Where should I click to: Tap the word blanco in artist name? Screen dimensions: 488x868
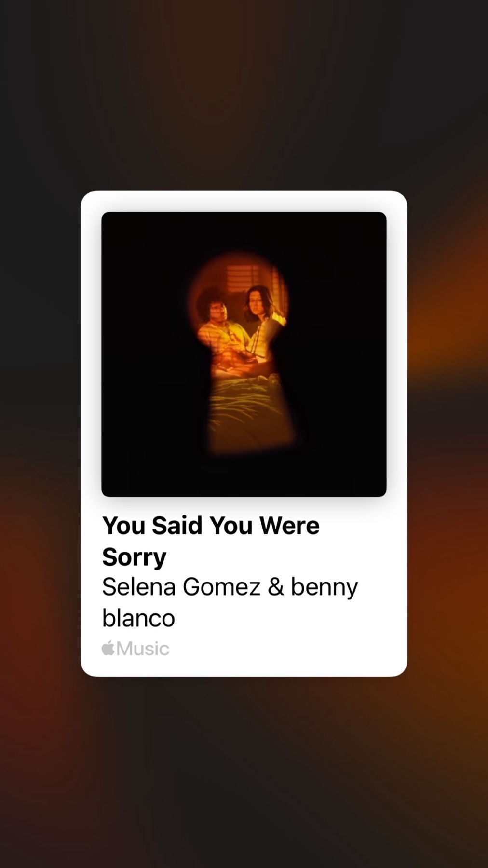click(138, 618)
